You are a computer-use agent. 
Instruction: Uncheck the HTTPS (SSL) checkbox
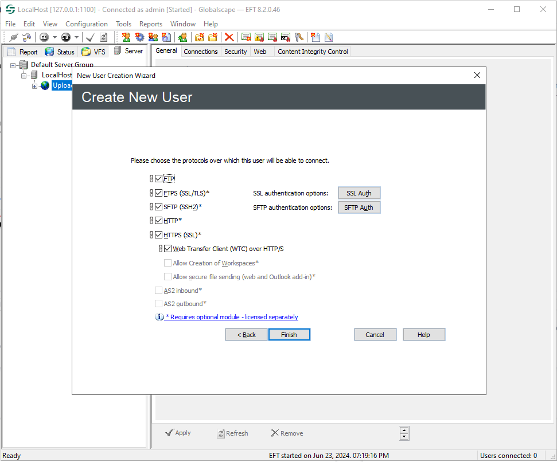click(x=158, y=235)
